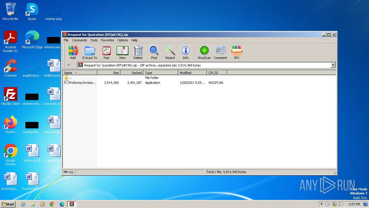Screen dimensions: 369x208
Task: Click the CRC value 4022FCAA
Action: (216, 83)
